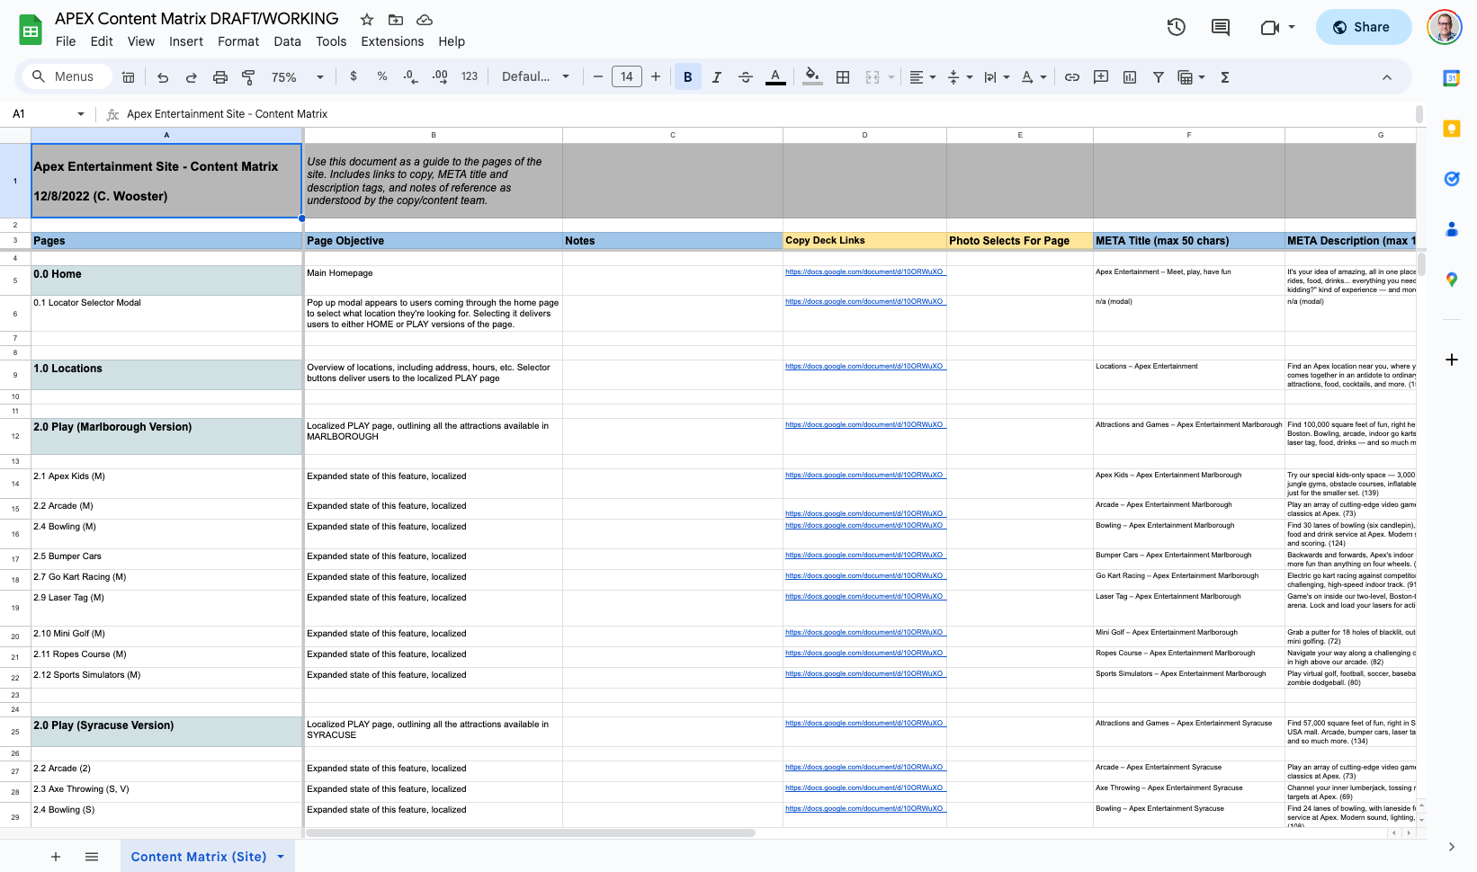The image size is (1477, 872).
Task: Open Google account avatar
Action: pyautogui.click(x=1445, y=27)
